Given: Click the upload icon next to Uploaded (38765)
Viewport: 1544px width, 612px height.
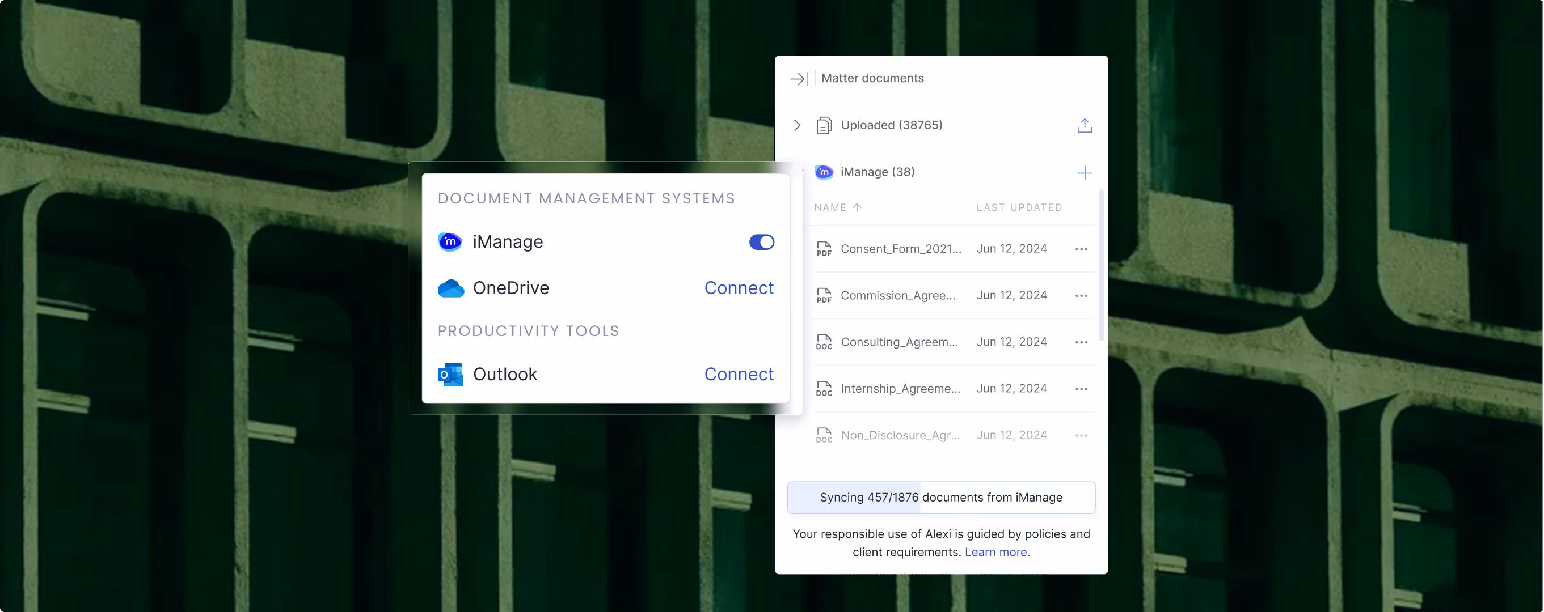Looking at the screenshot, I should coord(1085,125).
